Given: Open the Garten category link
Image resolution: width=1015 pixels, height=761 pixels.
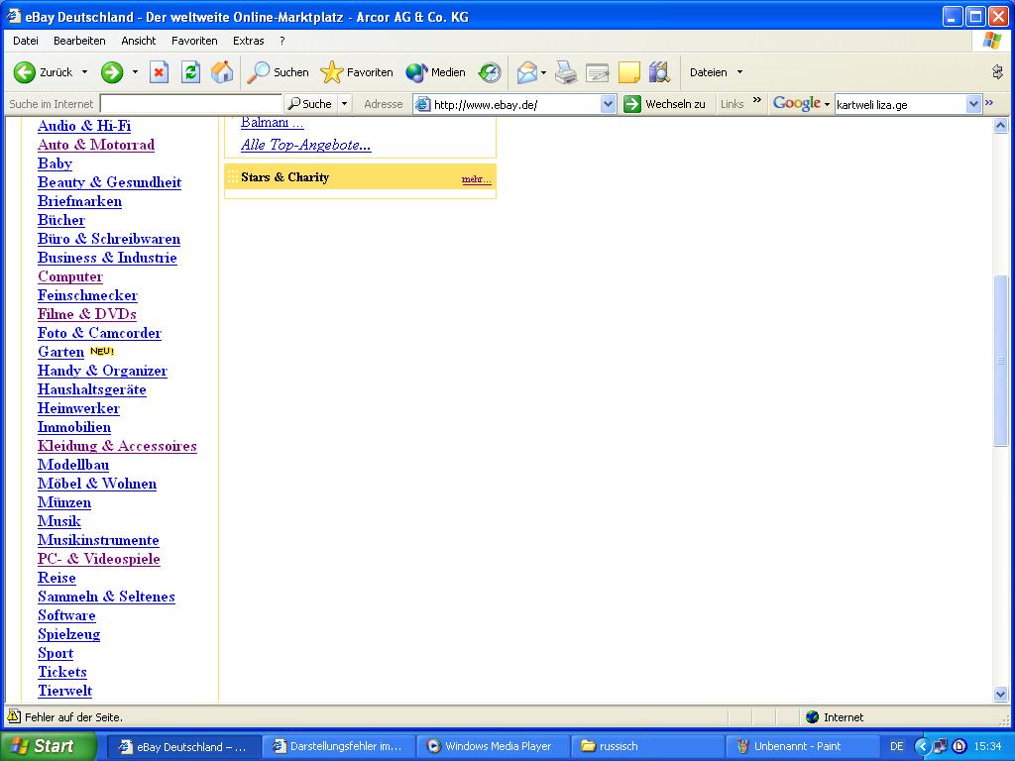Looking at the screenshot, I should [60, 352].
